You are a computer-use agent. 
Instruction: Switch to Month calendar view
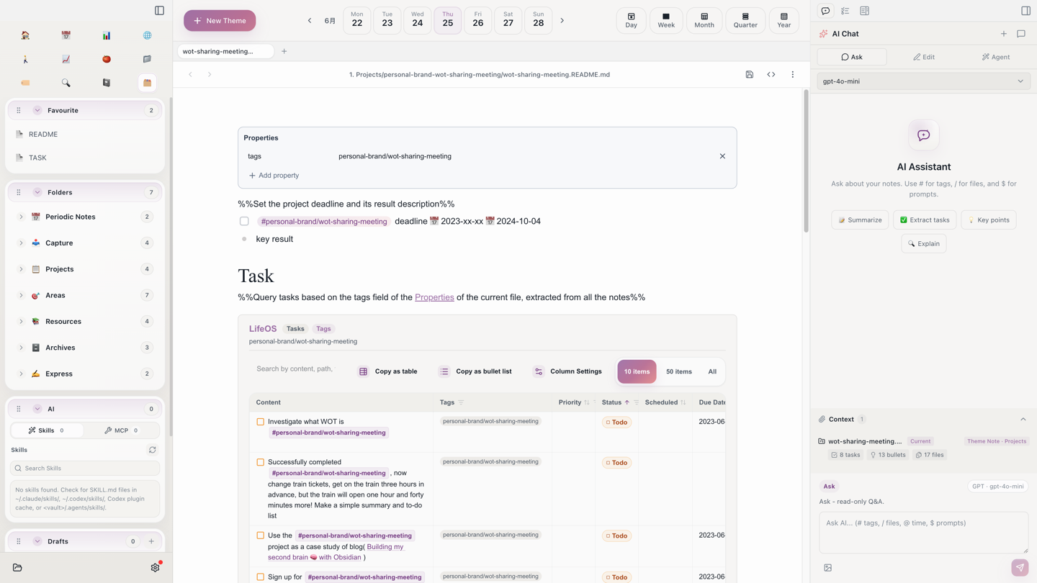coord(704,21)
